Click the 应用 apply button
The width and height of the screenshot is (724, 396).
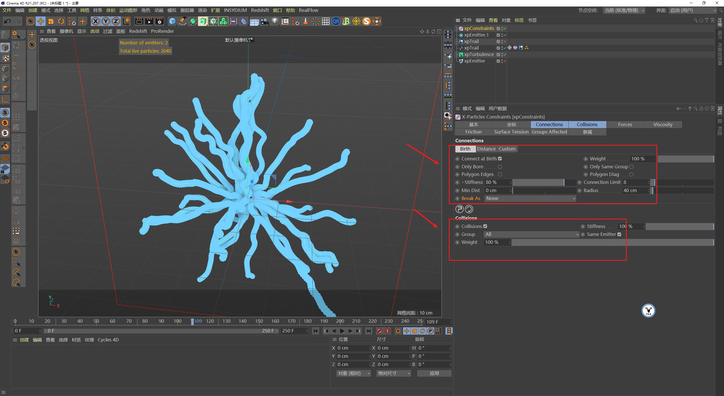coord(434,373)
